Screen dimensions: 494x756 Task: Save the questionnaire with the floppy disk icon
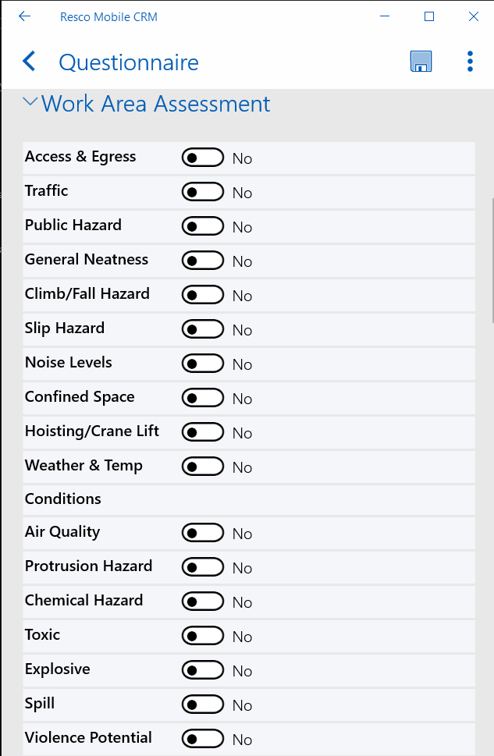421,62
